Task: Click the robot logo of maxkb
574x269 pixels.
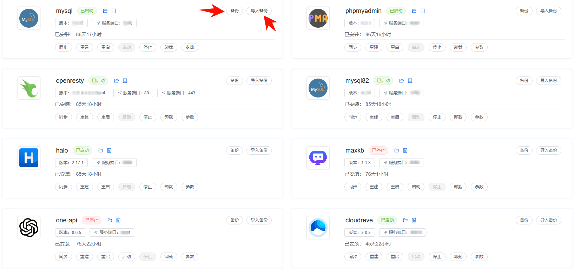Action: pyautogui.click(x=318, y=158)
